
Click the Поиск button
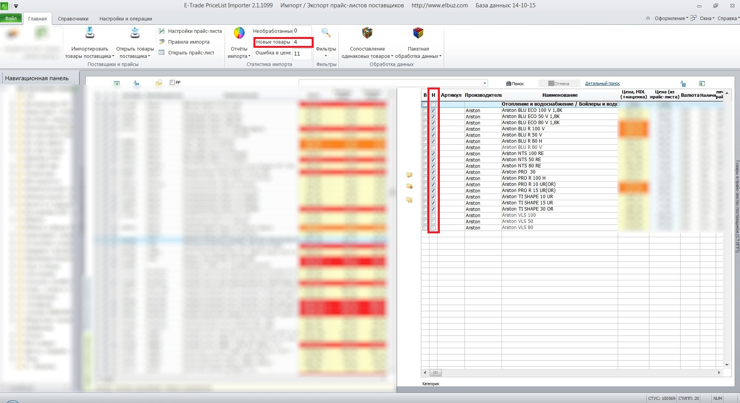515,83
